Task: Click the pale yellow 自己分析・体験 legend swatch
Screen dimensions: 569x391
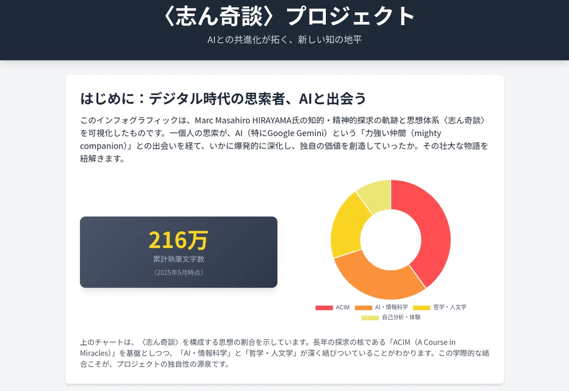Action: pyautogui.click(x=370, y=318)
